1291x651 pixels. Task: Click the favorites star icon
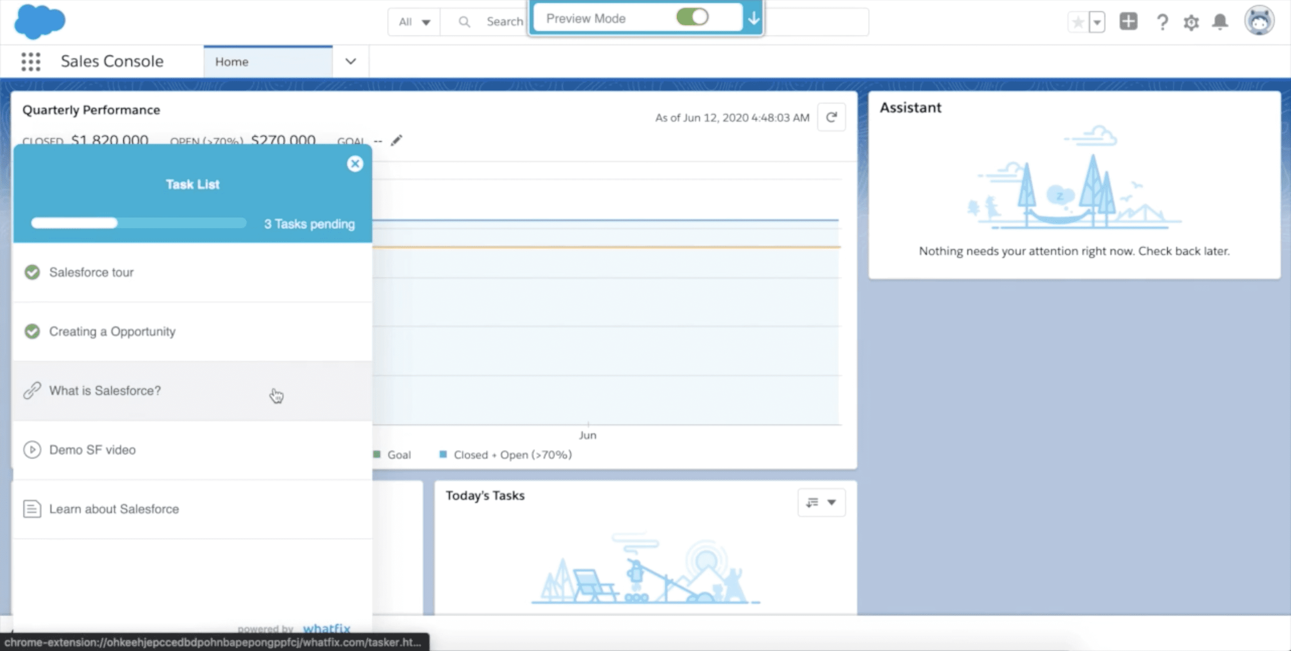(1078, 22)
